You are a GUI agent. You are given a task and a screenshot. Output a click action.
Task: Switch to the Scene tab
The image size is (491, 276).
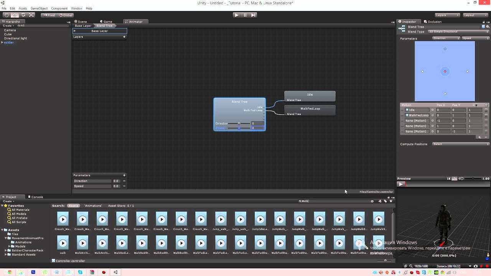[81, 22]
